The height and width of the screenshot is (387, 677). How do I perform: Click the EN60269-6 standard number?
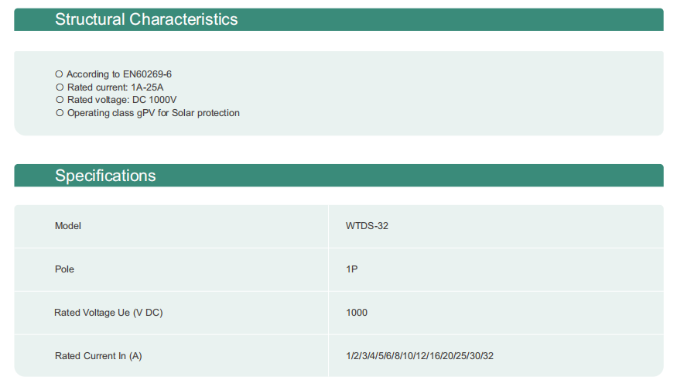pyautogui.click(x=147, y=74)
